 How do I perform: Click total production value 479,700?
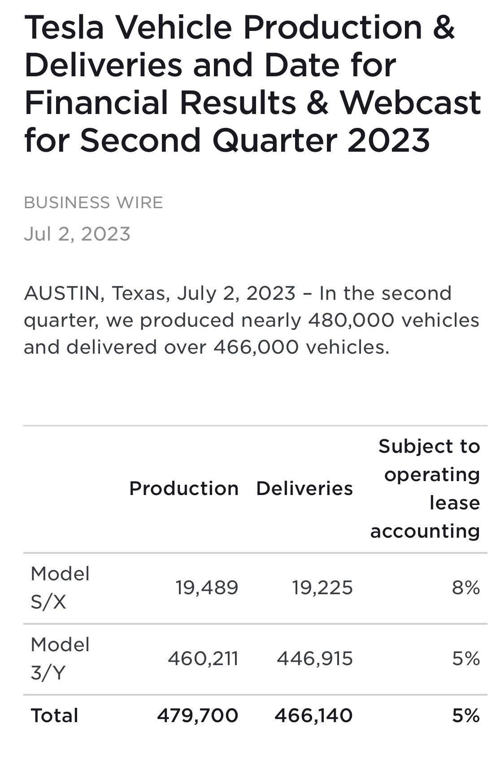pos(198,716)
